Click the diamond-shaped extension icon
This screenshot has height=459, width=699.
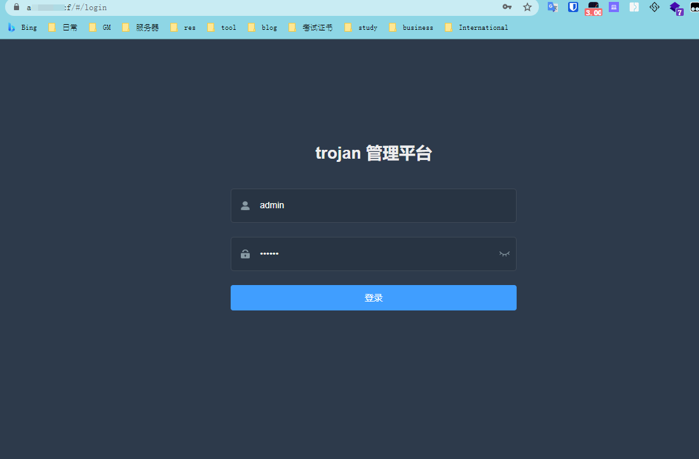click(655, 7)
